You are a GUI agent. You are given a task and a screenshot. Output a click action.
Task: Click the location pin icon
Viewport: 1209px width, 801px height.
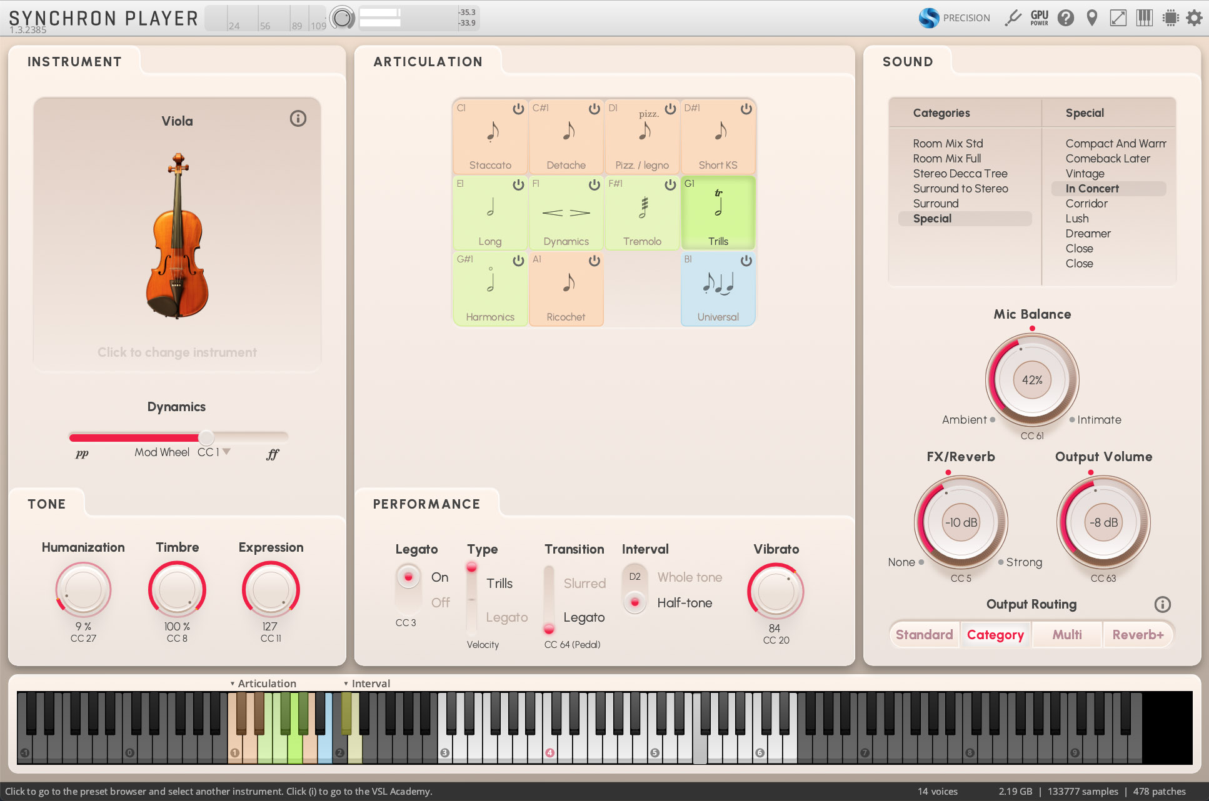(x=1092, y=17)
